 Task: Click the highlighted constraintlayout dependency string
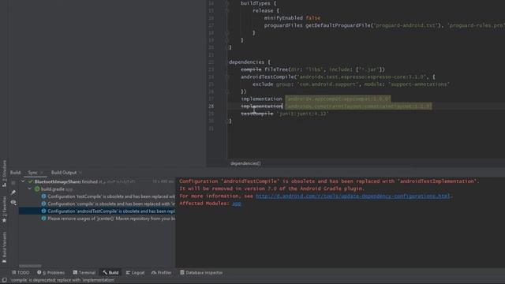[358, 106]
